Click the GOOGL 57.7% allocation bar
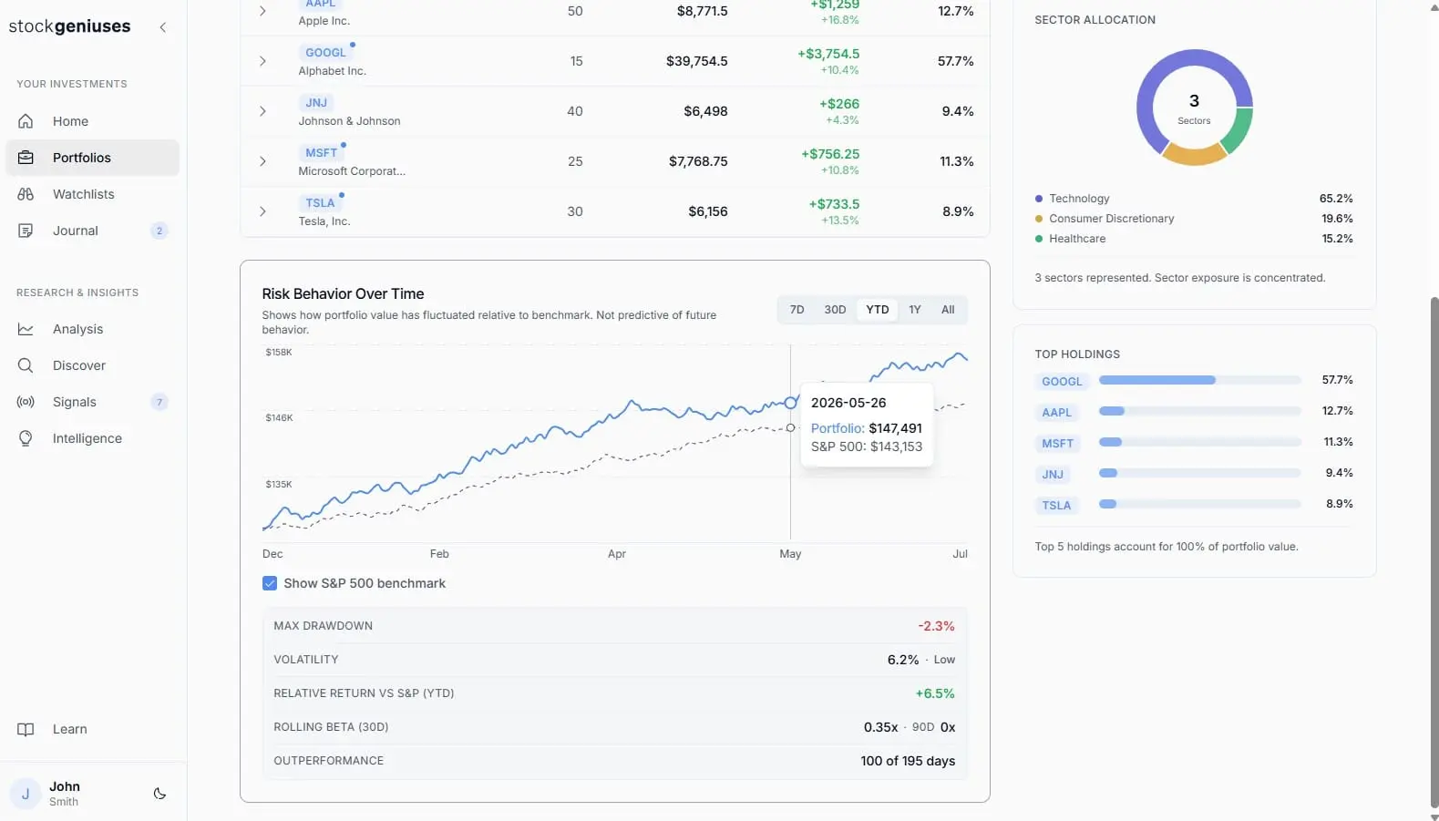This screenshot has height=821, width=1439. 1199,380
